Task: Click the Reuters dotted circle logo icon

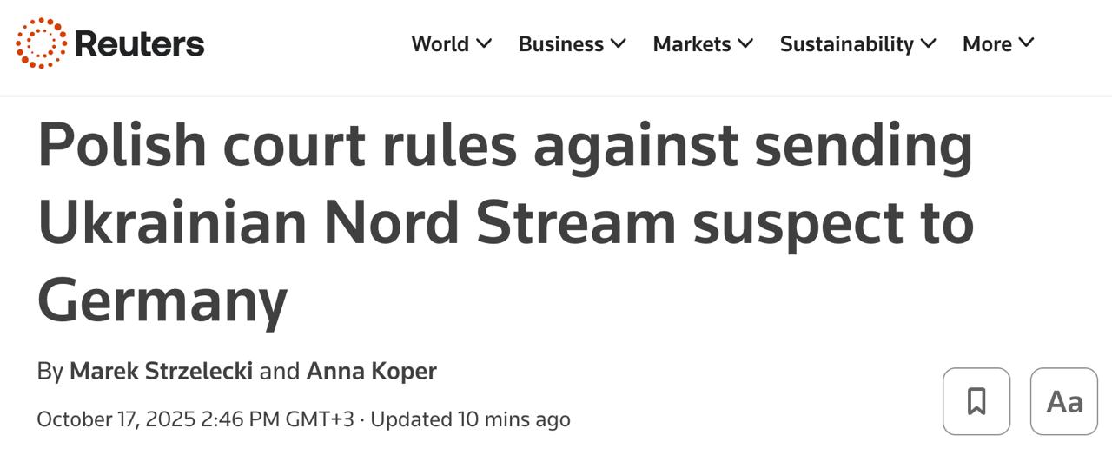Action: click(41, 43)
